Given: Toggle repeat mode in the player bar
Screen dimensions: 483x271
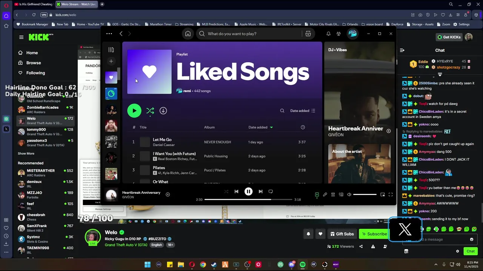Looking at the screenshot, I should (x=271, y=192).
